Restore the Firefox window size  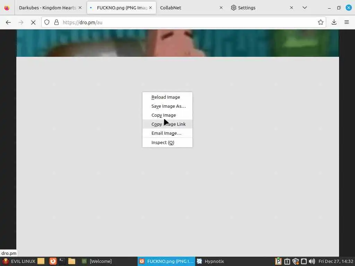pyautogui.click(x=339, y=8)
